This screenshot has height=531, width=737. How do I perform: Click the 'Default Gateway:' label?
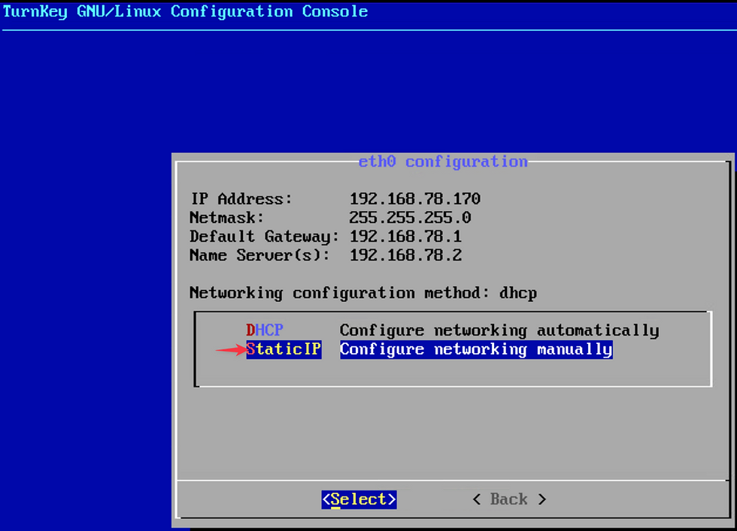[264, 237]
